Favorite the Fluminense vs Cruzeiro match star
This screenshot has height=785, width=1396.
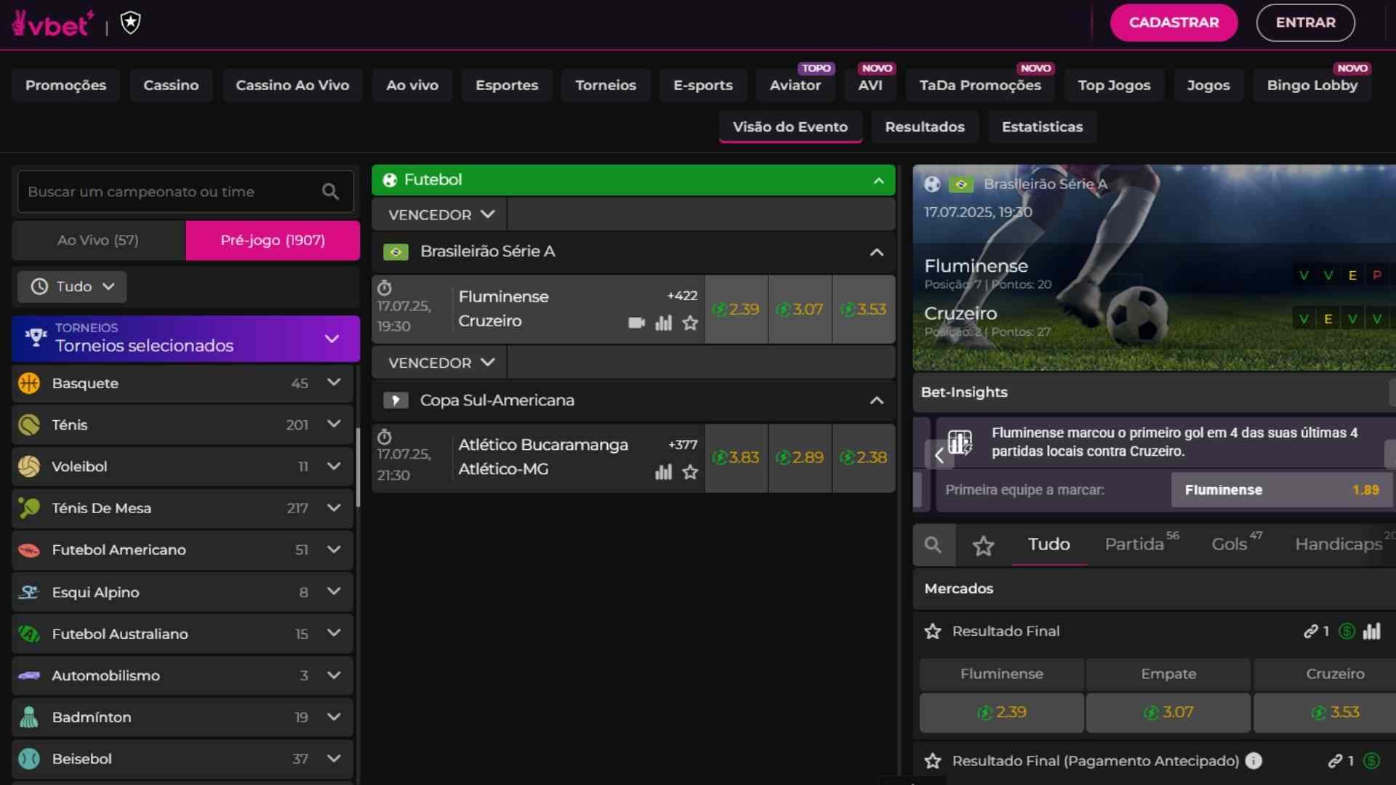690,323
